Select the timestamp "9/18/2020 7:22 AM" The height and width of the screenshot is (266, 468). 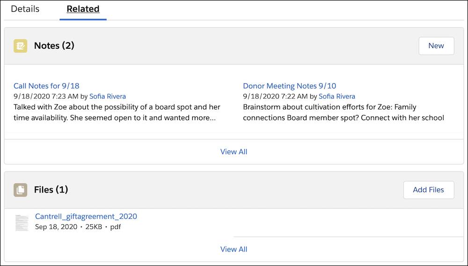[275, 96]
